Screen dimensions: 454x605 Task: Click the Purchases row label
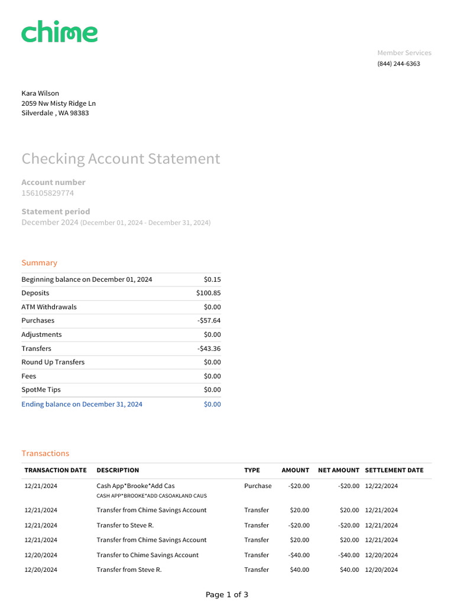click(x=38, y=321)
